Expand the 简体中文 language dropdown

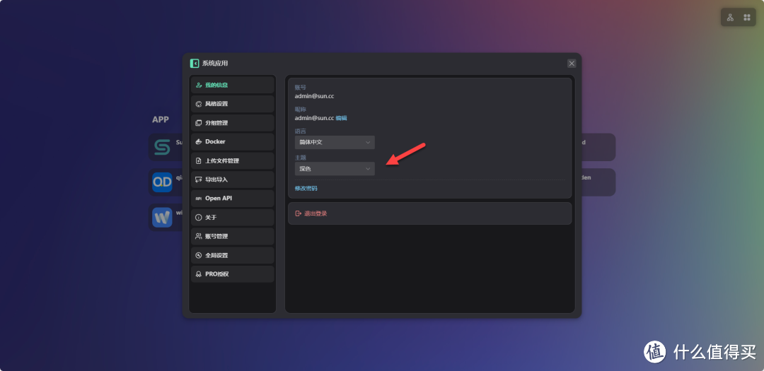tap(335, 142)
